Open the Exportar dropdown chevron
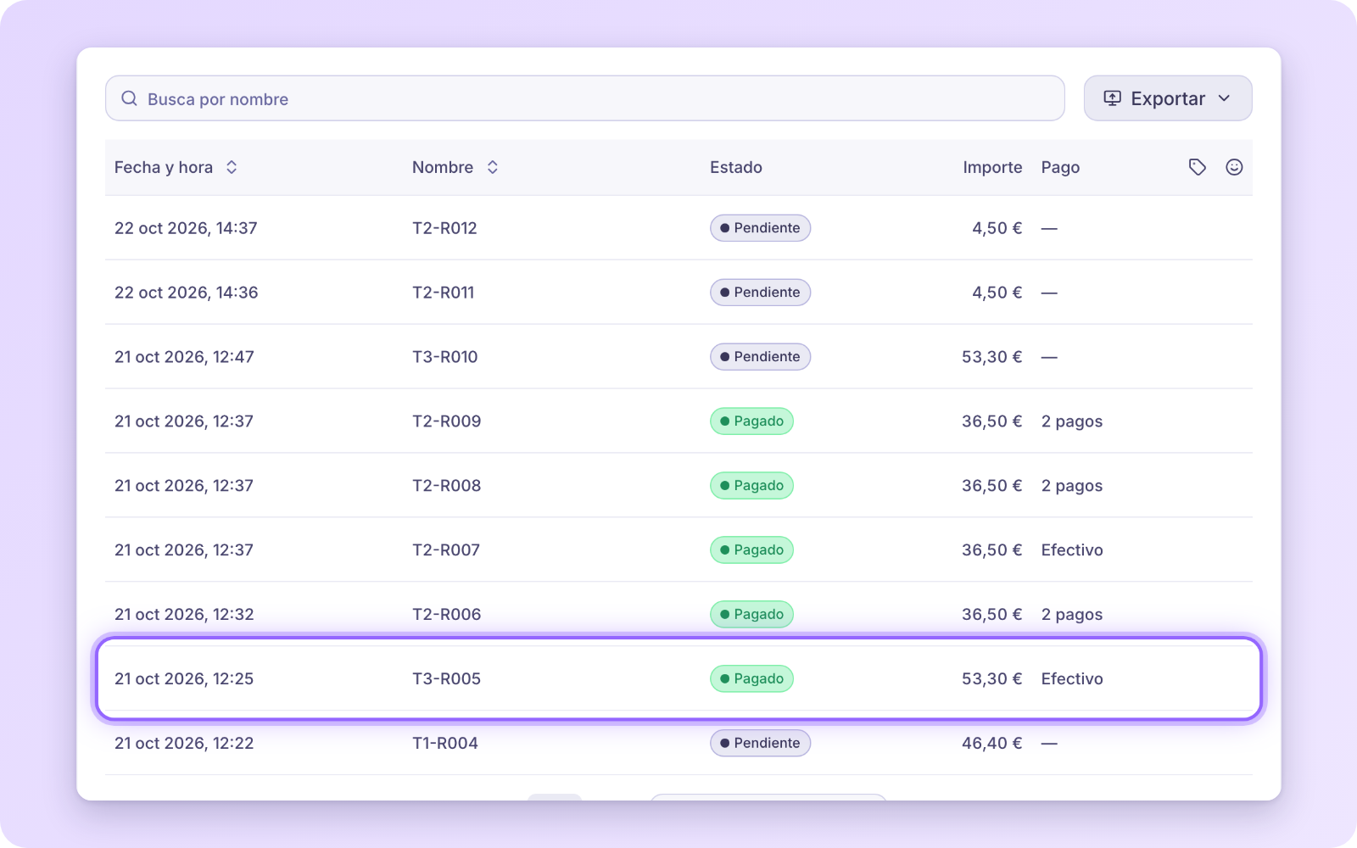The height and width of the screenshot is (848, 1357). (1224, 98)
